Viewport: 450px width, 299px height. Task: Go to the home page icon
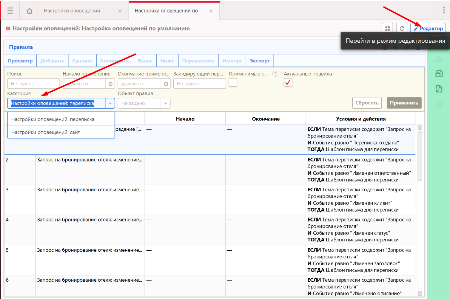coord(29,11)
